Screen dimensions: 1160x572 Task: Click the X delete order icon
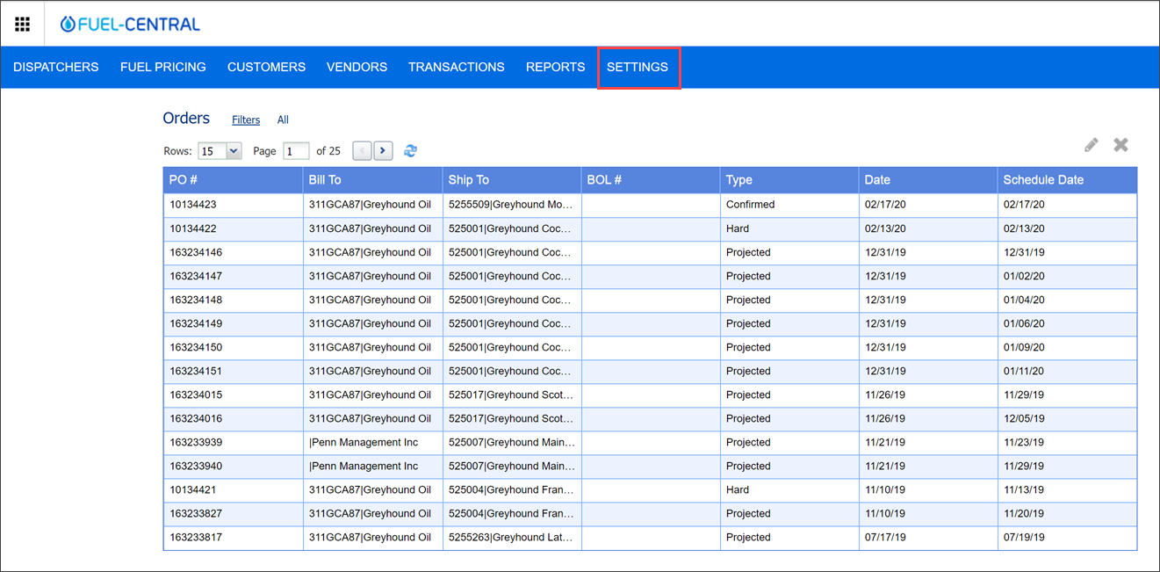(x=1120, y=145)
